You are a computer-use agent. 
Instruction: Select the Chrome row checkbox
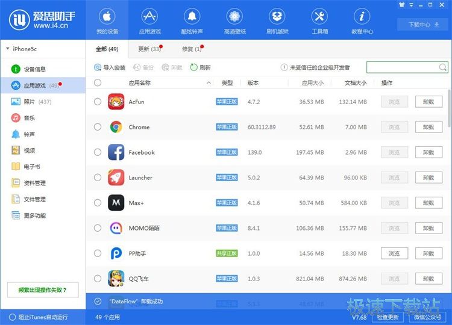pos(98,127)
